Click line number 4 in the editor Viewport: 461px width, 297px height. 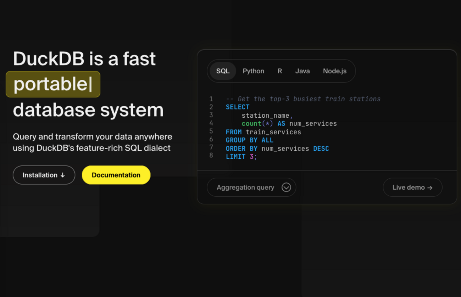click(x=211, y=123)
